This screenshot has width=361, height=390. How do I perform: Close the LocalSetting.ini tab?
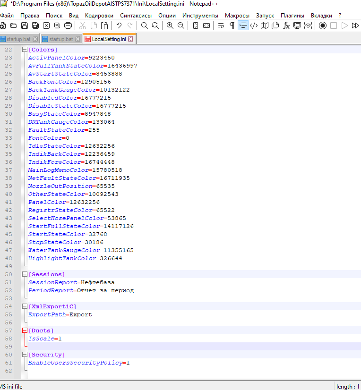coord(131,39)
